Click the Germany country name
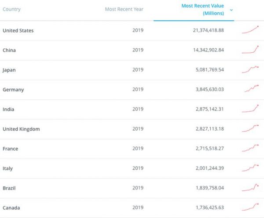The width and height of the screenshot is (264, 218). (x=13, y=90)
